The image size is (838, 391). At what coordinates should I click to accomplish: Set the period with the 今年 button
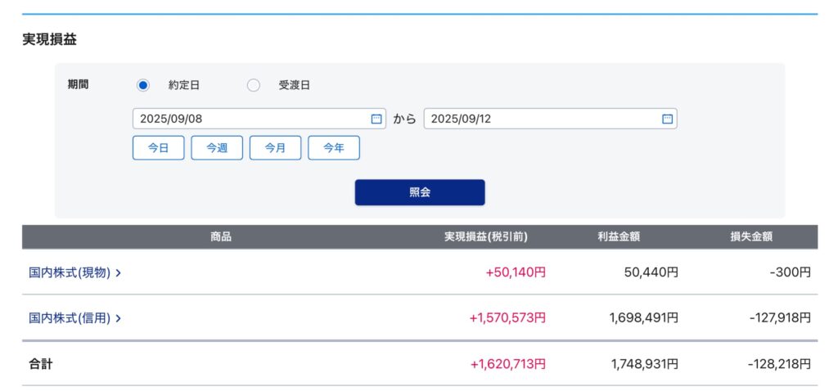click(x=334, y=148)
